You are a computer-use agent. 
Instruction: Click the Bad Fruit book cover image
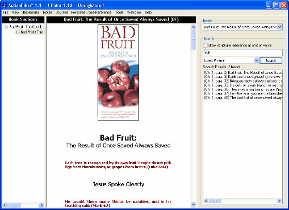point(118,73)
